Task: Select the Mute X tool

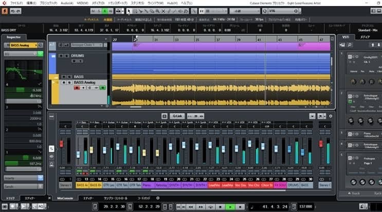Action: tap(163, 11)
